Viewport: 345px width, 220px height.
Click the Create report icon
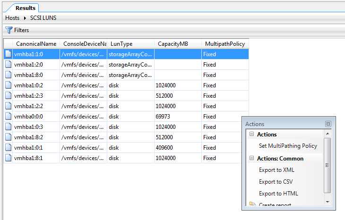click(252, 204)
